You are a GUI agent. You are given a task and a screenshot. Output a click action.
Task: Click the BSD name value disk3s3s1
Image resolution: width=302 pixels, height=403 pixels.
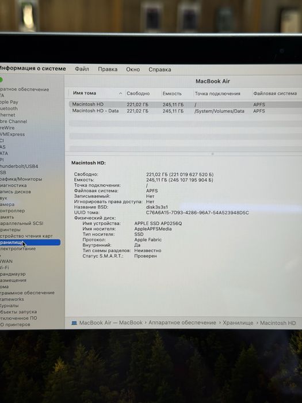pos(157,207)
